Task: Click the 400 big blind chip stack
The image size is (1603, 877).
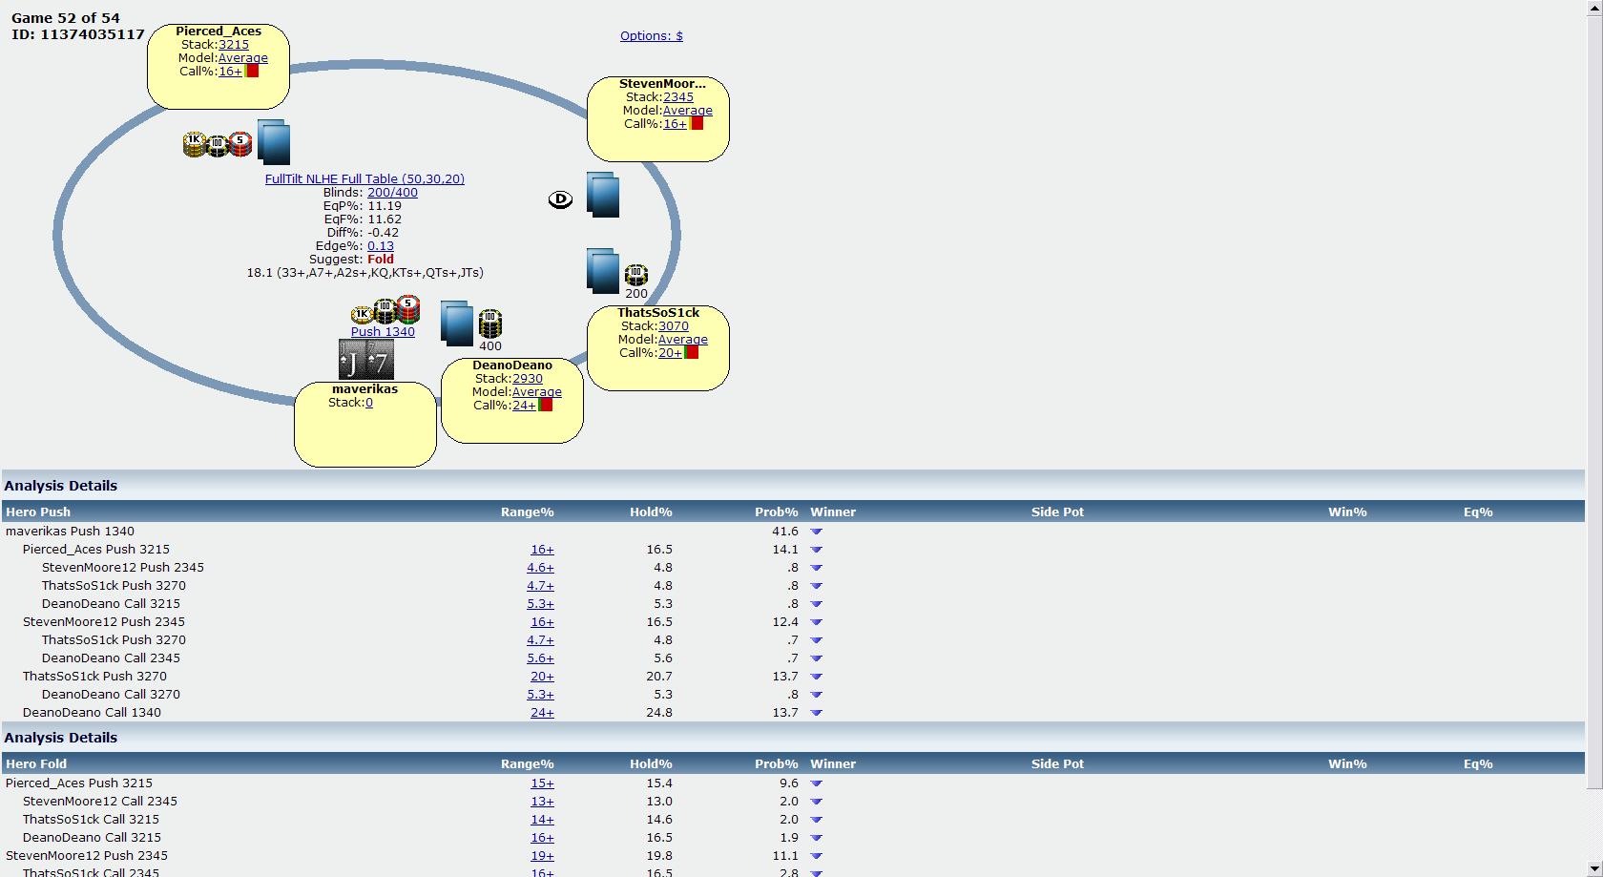Action: [x=489, y=324]
